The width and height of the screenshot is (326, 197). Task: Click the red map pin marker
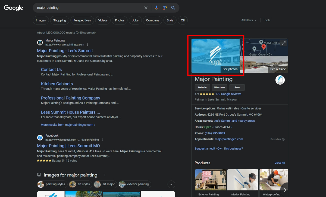(264, 47)
